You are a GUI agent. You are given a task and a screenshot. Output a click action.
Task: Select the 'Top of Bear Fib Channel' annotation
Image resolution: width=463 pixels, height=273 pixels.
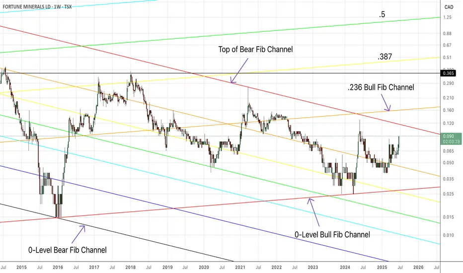point(255,49)
